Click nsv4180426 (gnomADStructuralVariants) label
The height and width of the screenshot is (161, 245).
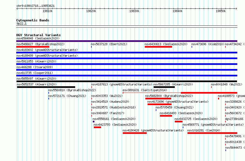point(153,130)
